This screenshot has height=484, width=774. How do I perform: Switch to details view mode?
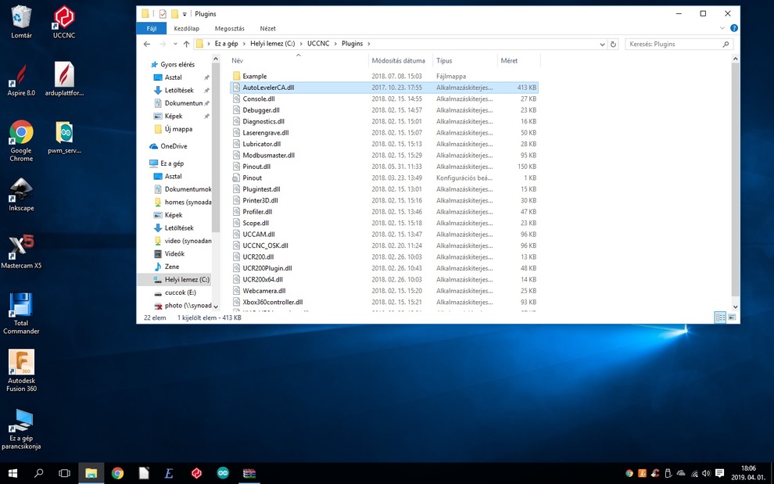pos(720,317)
